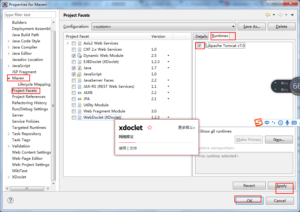300x212 pixels.
Task: Click the Apache Tomcat server icon
Action: [x=206, y=46]
